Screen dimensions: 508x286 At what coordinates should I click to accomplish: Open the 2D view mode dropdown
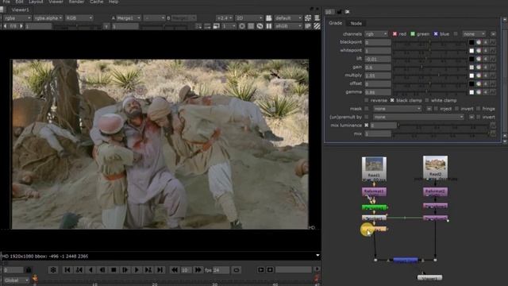[x=248, y=18]
